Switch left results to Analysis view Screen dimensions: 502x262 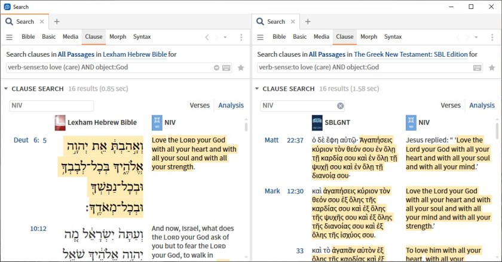pos(231,106)
